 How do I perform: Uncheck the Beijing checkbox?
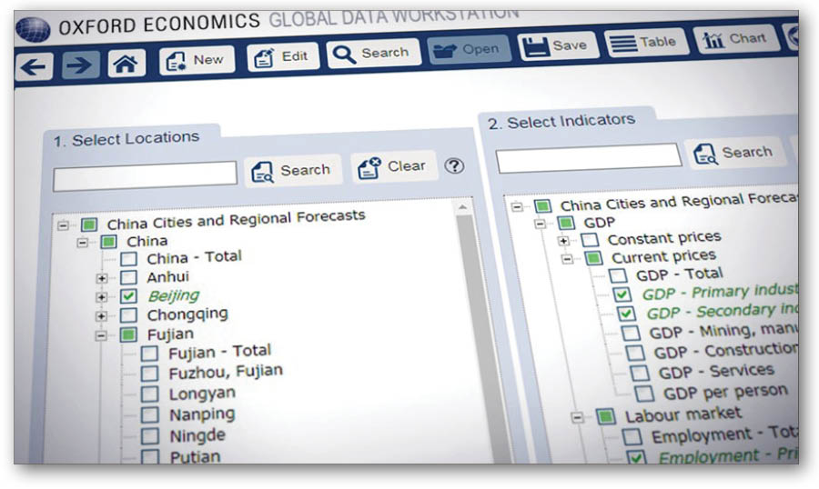128,296
